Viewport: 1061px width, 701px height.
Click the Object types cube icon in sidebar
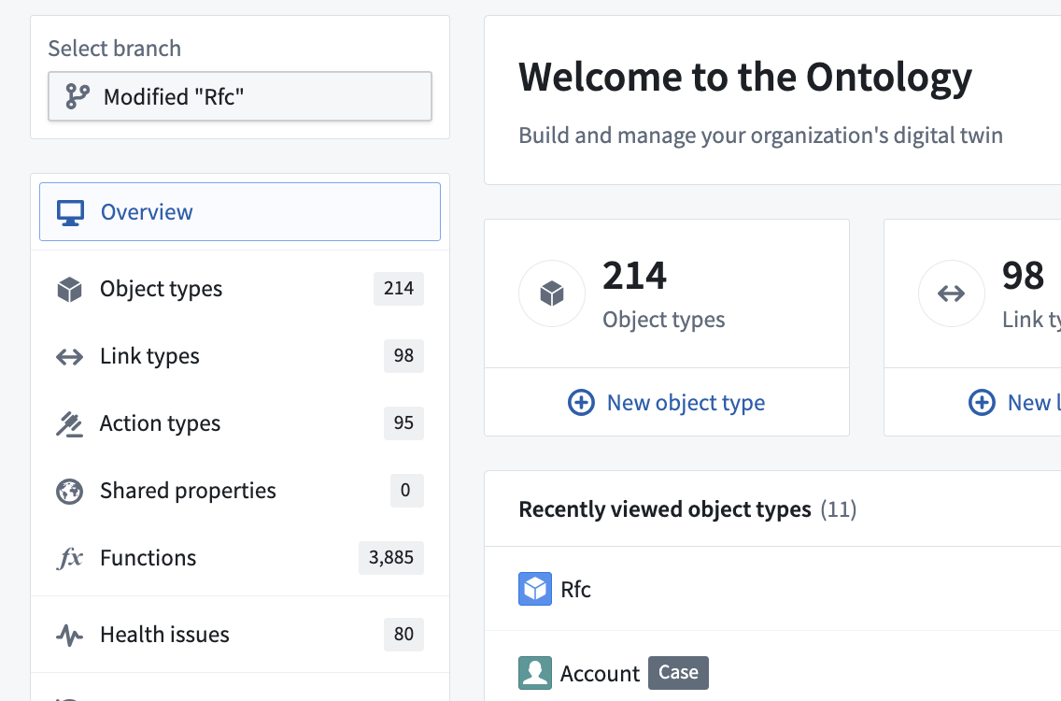[x=70, y=289]
